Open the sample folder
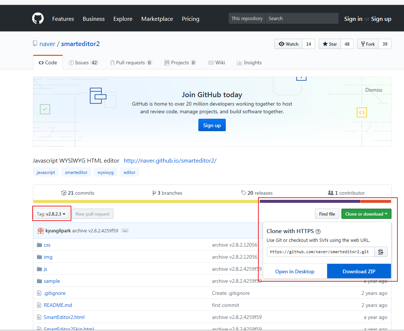404x331 pixels. (x=52, y=281)
